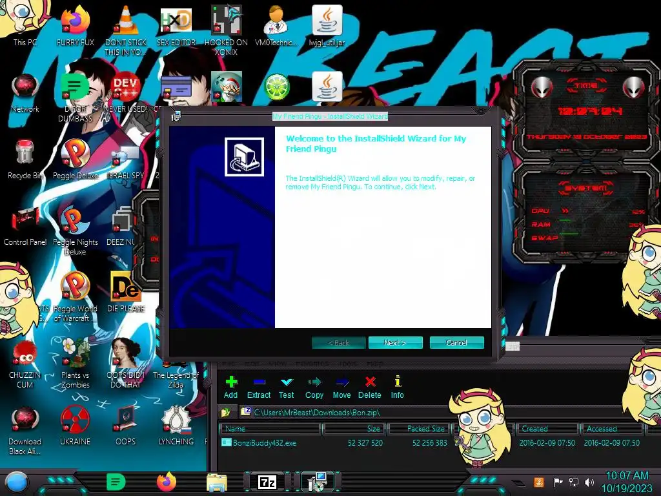Image resolution: width=661 pixels, height=496 pixels.
Task: Click the packed size value 52 256 383
Action: (429, 443)
